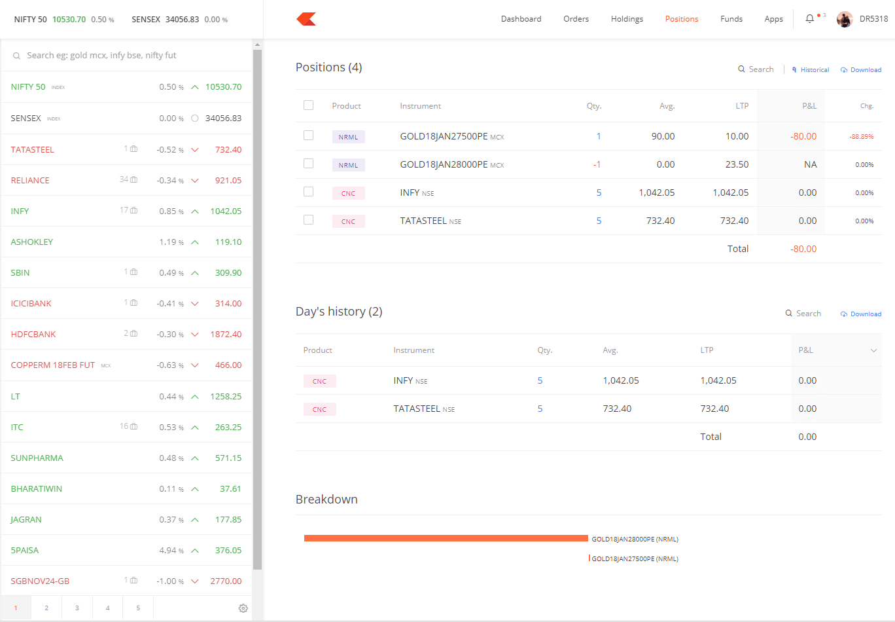Check the INFY position checkbox
Viewport: 895px width, 622px height.
click(309, 192)
